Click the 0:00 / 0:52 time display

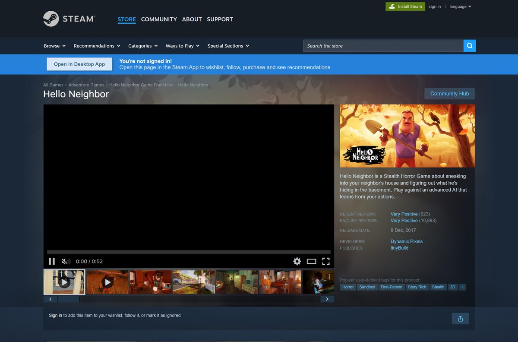click(89, 261)
